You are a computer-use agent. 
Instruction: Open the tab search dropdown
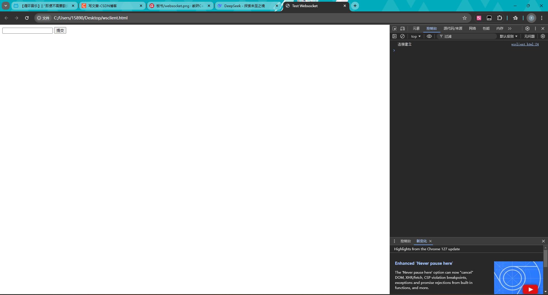(x=6, y=6)
